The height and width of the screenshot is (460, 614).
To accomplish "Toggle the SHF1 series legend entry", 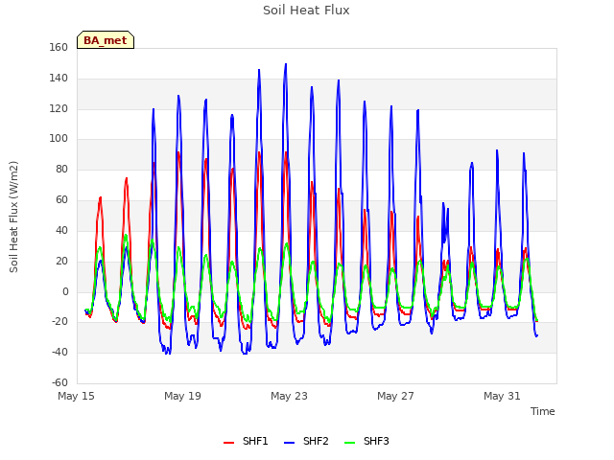I will point(246,441).
